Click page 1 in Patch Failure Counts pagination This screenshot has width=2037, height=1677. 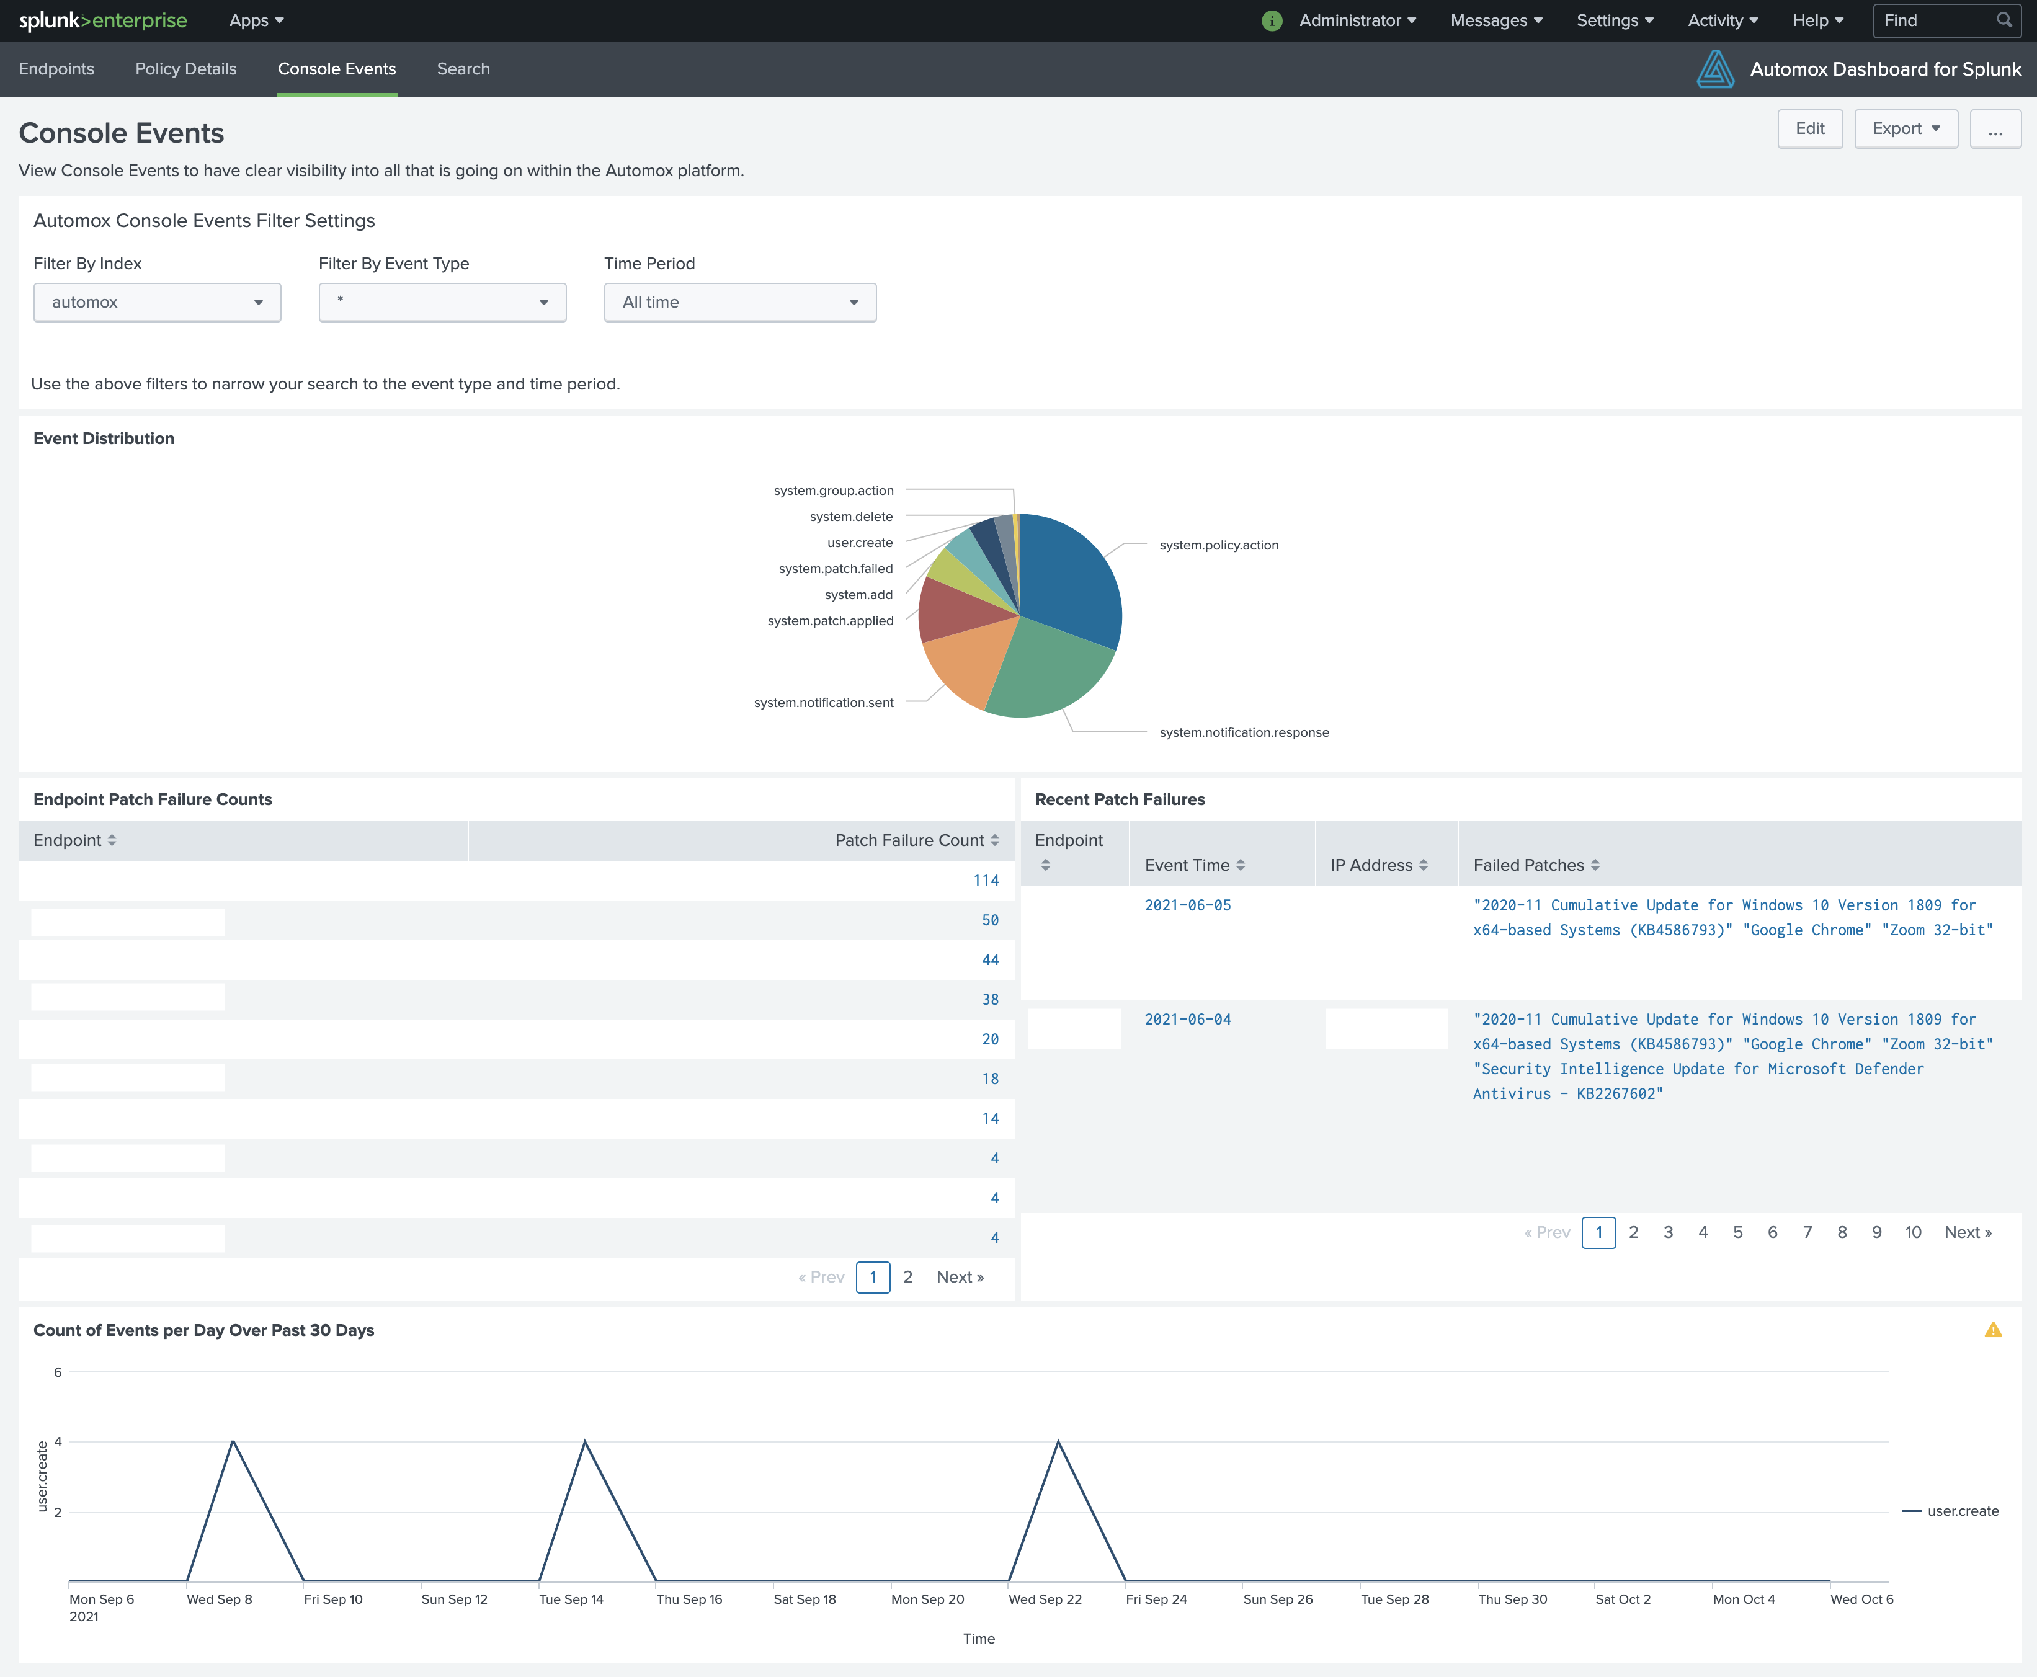[873, 1277]
